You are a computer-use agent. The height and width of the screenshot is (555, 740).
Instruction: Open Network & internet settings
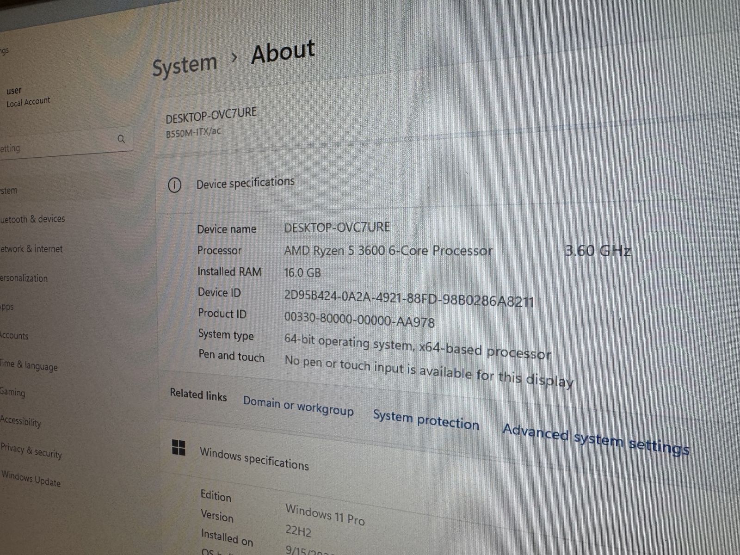coord(31,249)
